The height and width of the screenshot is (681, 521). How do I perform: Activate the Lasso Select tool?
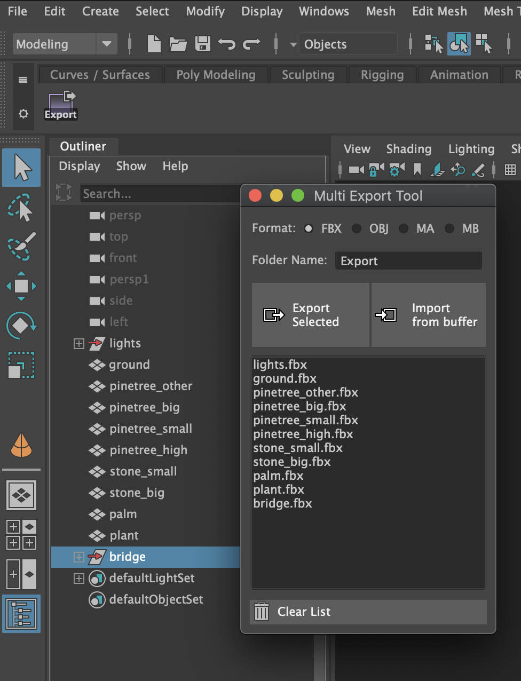point(21,208)
